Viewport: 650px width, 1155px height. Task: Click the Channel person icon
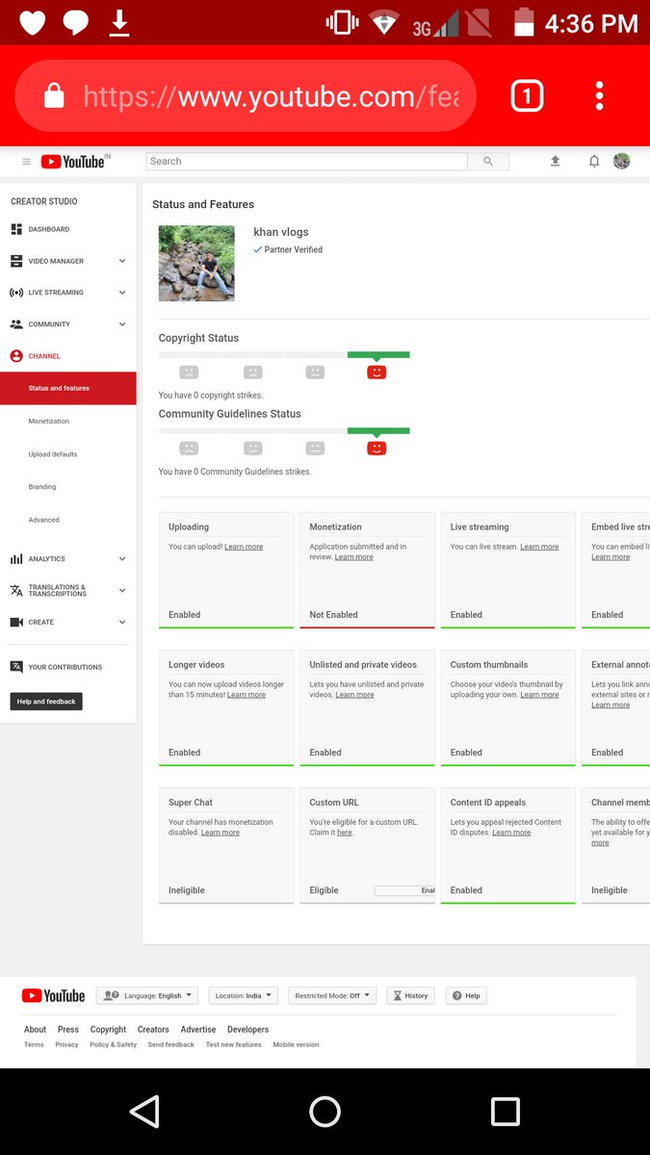[16, 356]
